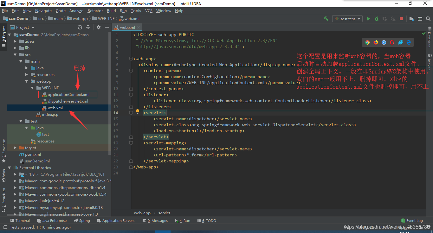Close the web.xml editor tab
This screenshot has width=433, height=233.
(139, 28)
